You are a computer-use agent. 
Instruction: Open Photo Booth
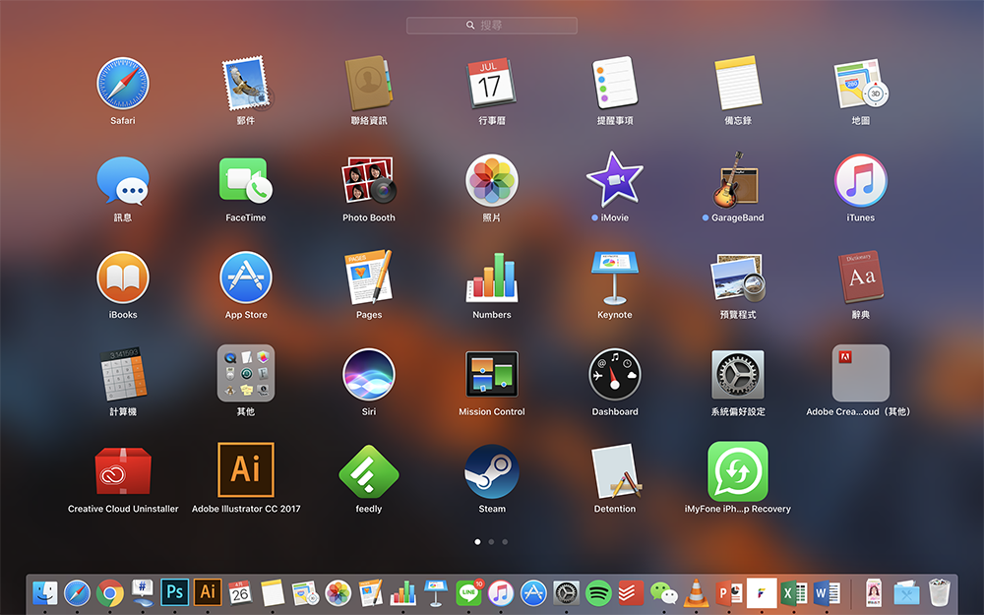369,181
